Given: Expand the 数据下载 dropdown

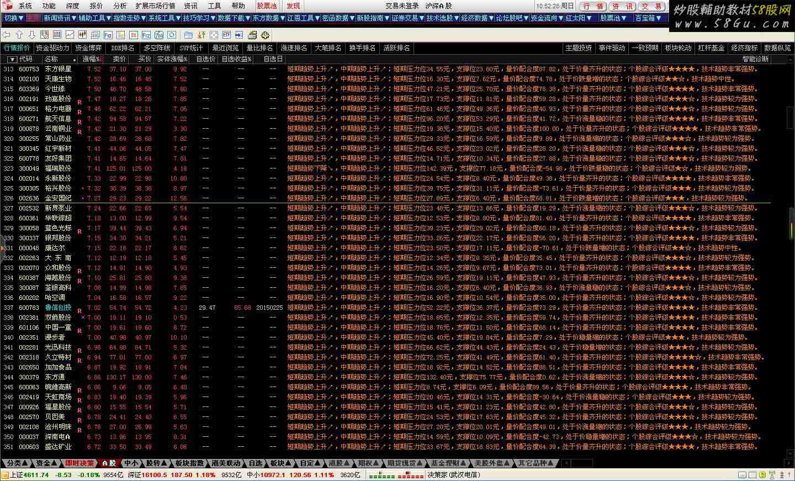Looking at the screenshot, I should [x=234, y=18].
